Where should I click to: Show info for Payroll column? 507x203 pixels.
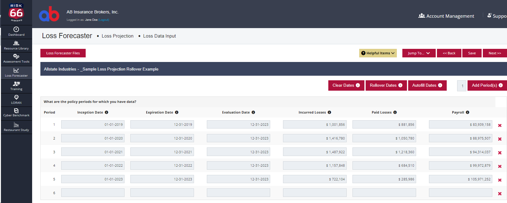click(x=468, y=112)
